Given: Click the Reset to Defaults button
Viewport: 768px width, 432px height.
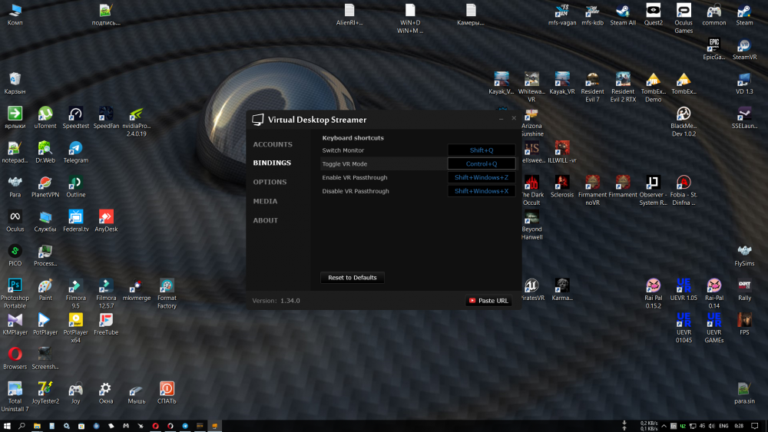Looking at the screenshot, I should pos(353,278).
